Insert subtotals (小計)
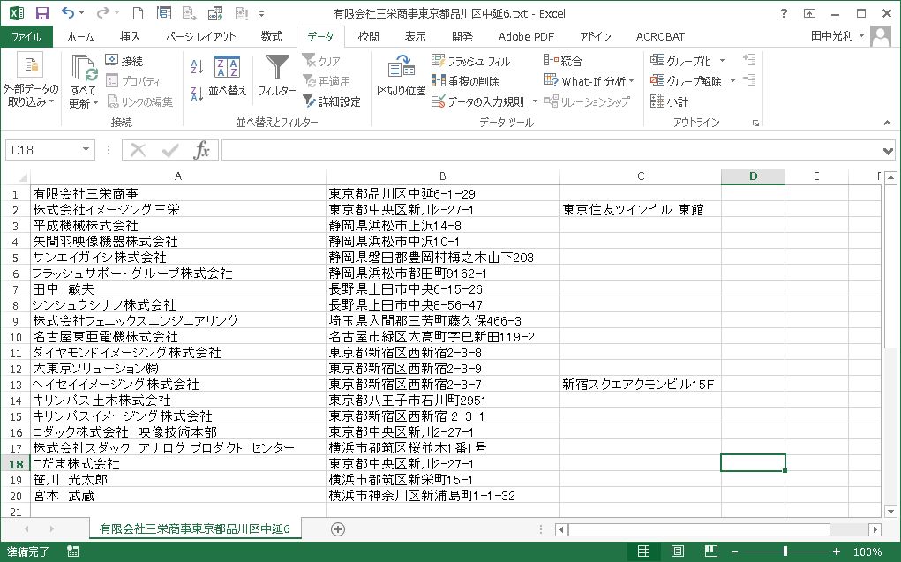 669,101
